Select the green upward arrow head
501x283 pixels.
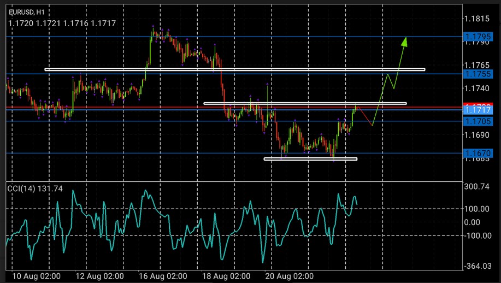tap(405, 41)
